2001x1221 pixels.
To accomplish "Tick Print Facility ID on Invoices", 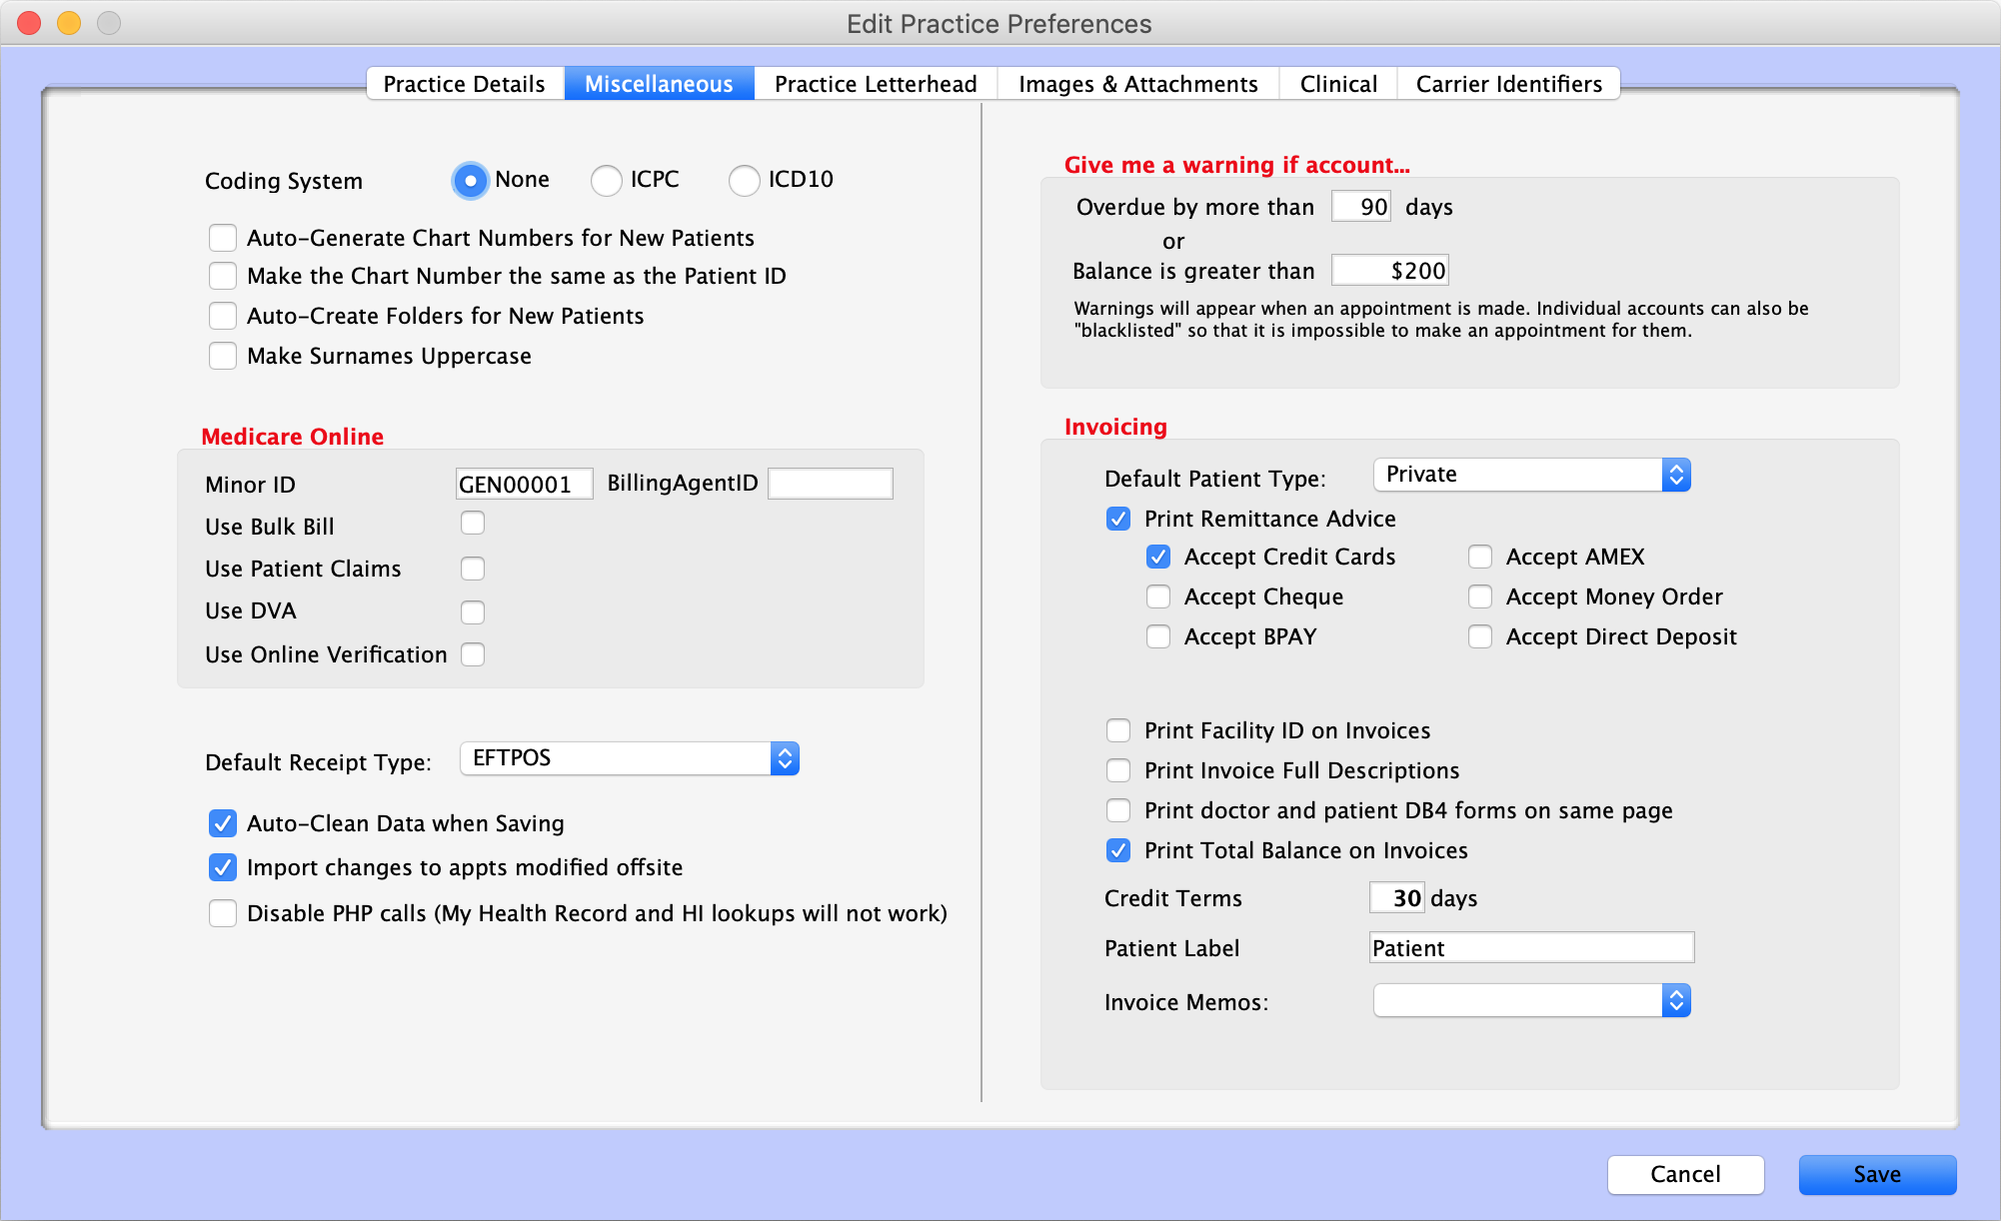I will point(1118,730).
